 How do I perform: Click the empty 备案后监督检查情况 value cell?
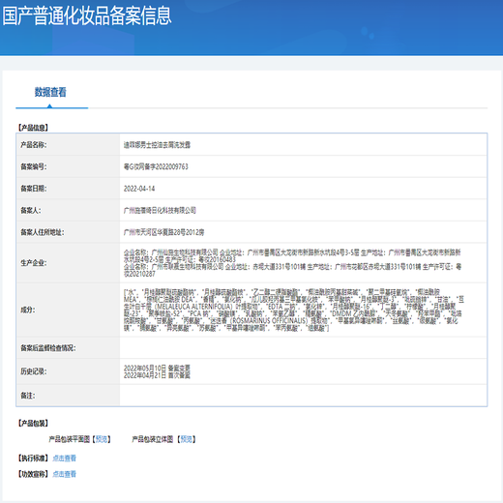click(303, 347)
